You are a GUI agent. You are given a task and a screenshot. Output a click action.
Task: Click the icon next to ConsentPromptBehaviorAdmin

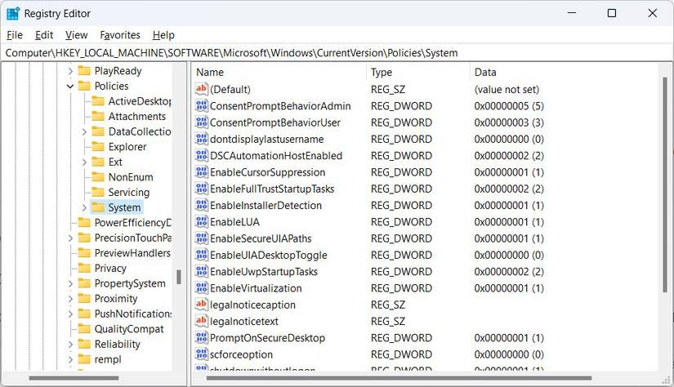point(201,105)
